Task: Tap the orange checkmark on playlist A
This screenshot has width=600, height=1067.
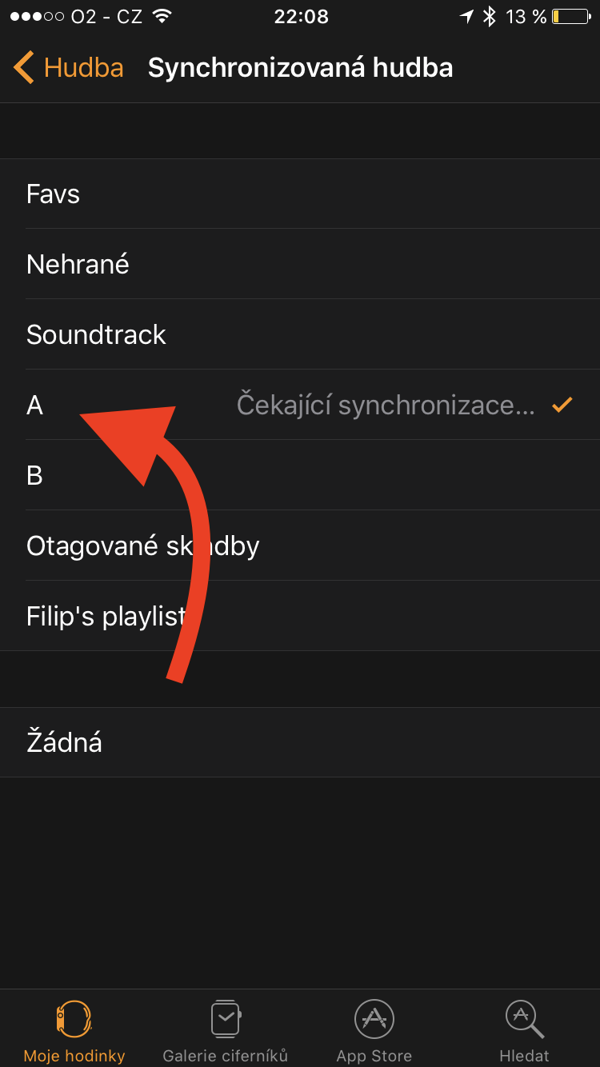Action: coord(562,406)
